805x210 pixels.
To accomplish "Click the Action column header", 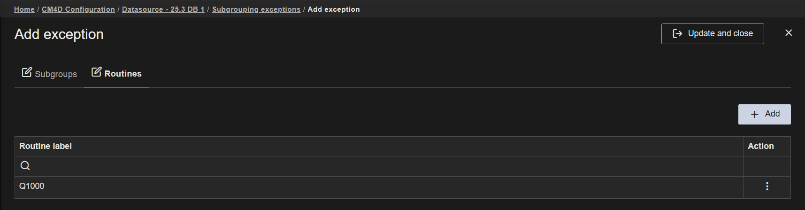I will 761,146.
